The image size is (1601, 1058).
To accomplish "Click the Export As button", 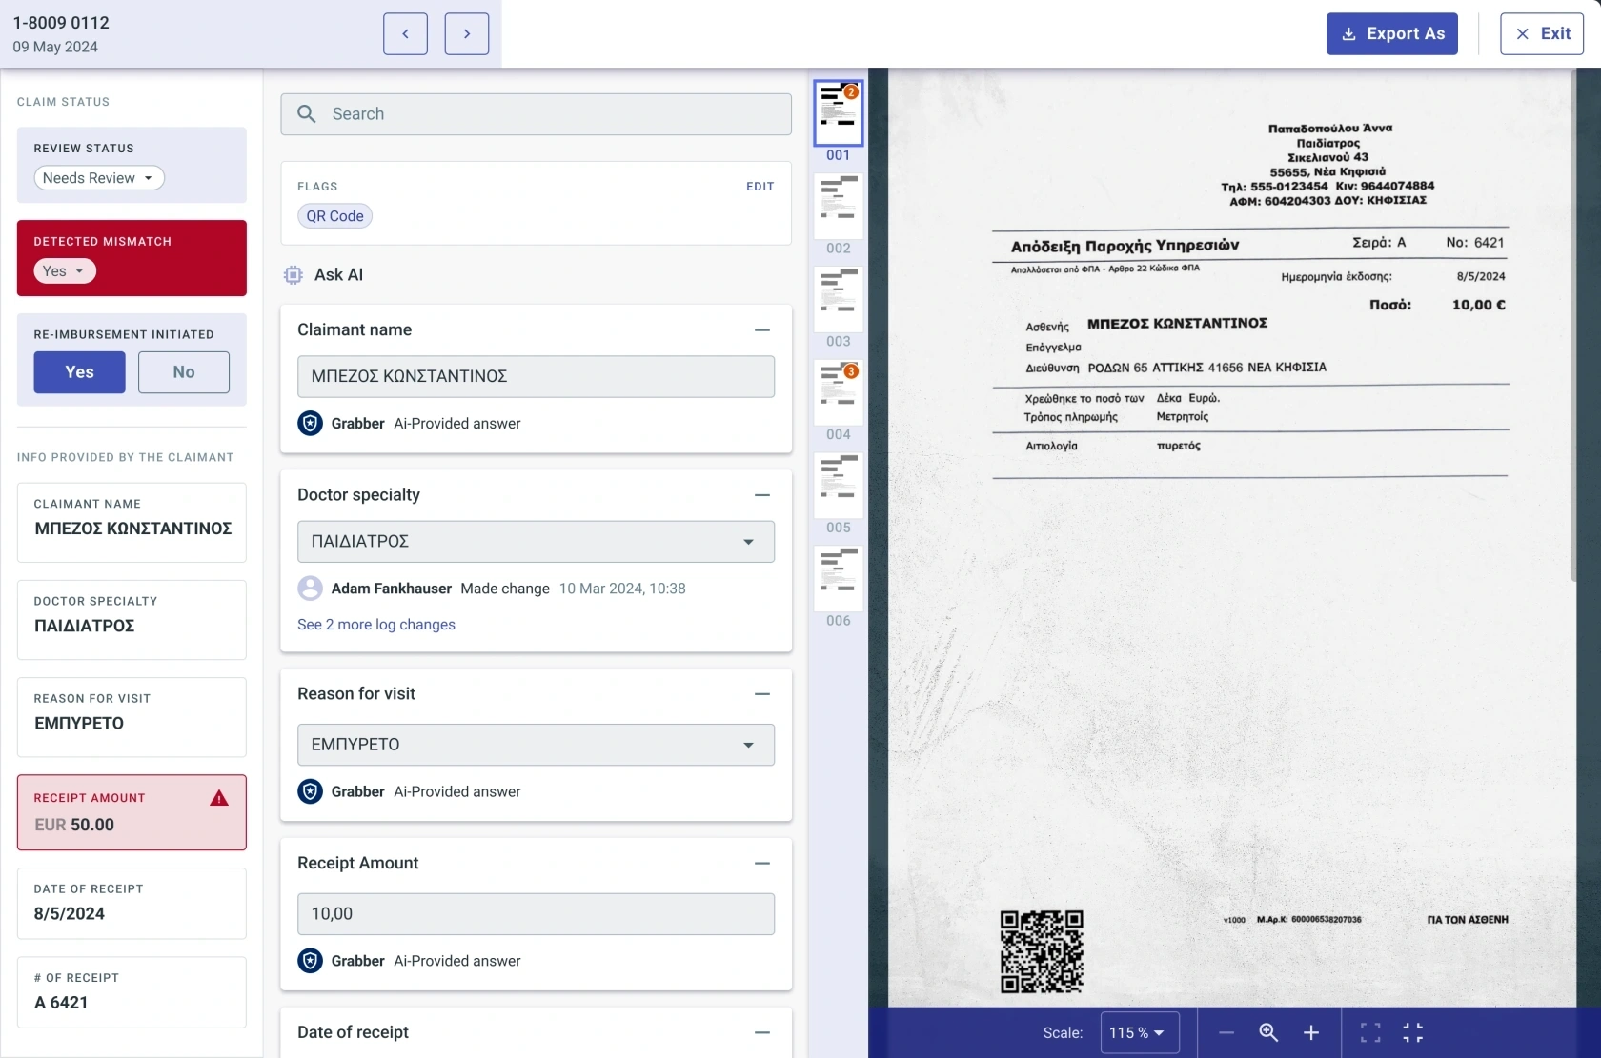I will 1391,34.
